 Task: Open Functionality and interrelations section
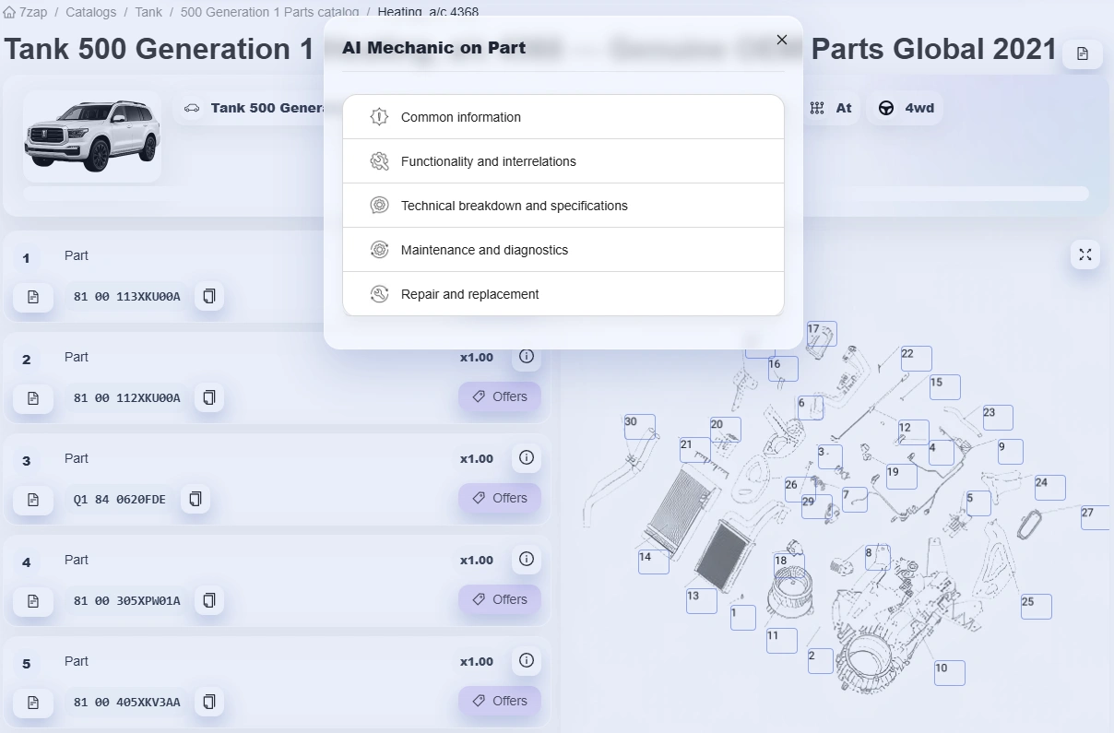point(563,161)
